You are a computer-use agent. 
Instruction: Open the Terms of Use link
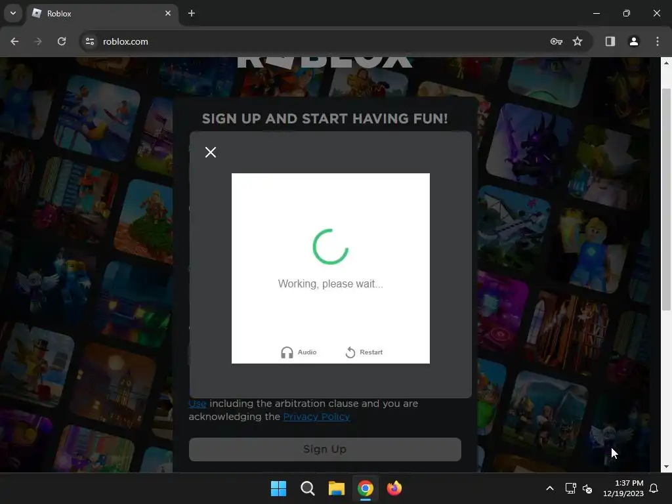[x=198, y=404]
